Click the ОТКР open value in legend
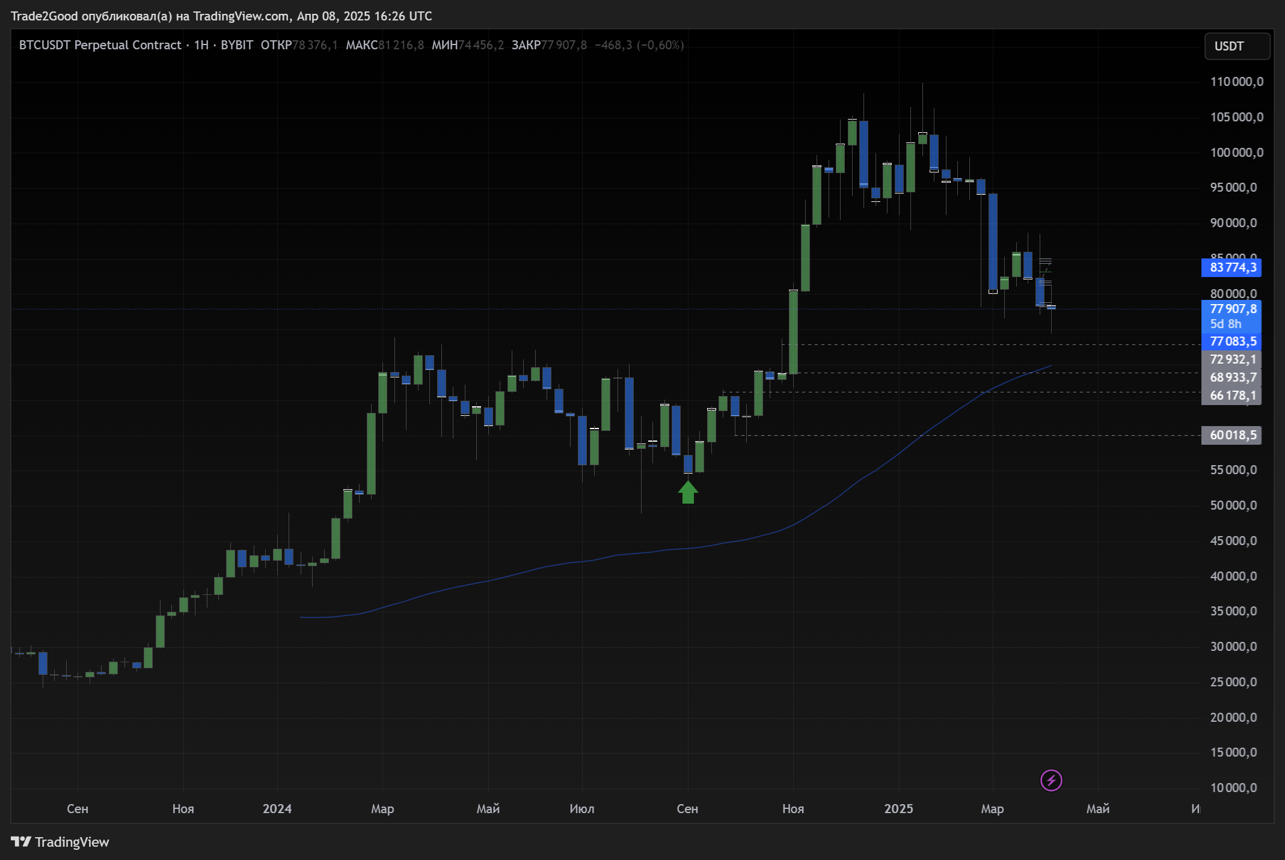 314,45
